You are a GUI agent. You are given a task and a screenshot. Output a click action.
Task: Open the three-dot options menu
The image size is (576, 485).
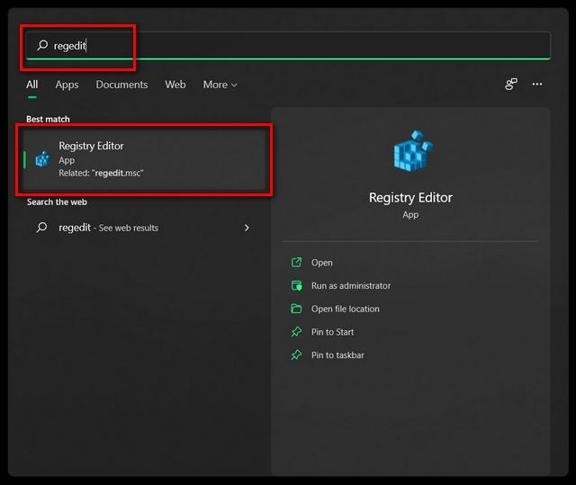point(537,84)
